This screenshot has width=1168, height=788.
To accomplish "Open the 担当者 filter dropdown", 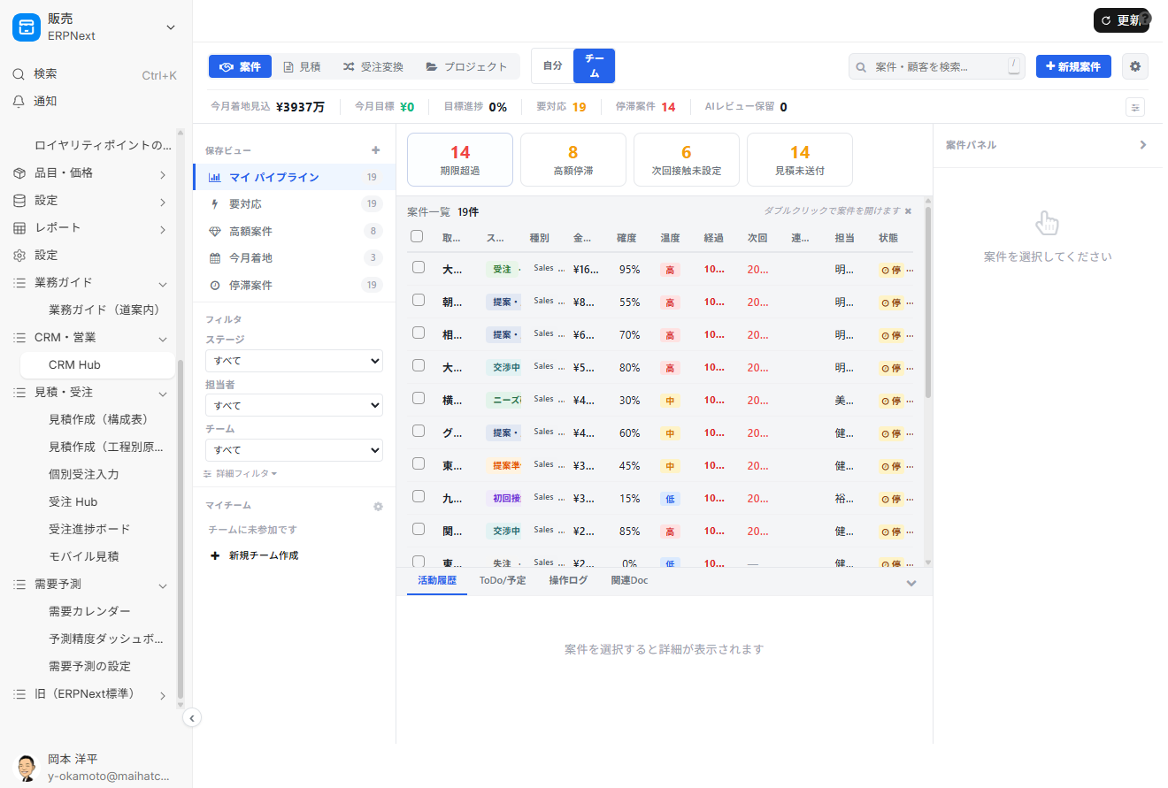I will tap(294, 405).
